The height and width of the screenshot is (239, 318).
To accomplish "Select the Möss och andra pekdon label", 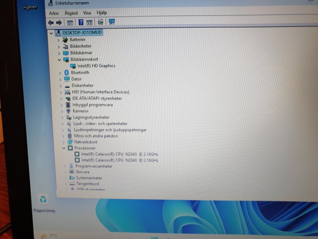I will (x=96, y=136).
